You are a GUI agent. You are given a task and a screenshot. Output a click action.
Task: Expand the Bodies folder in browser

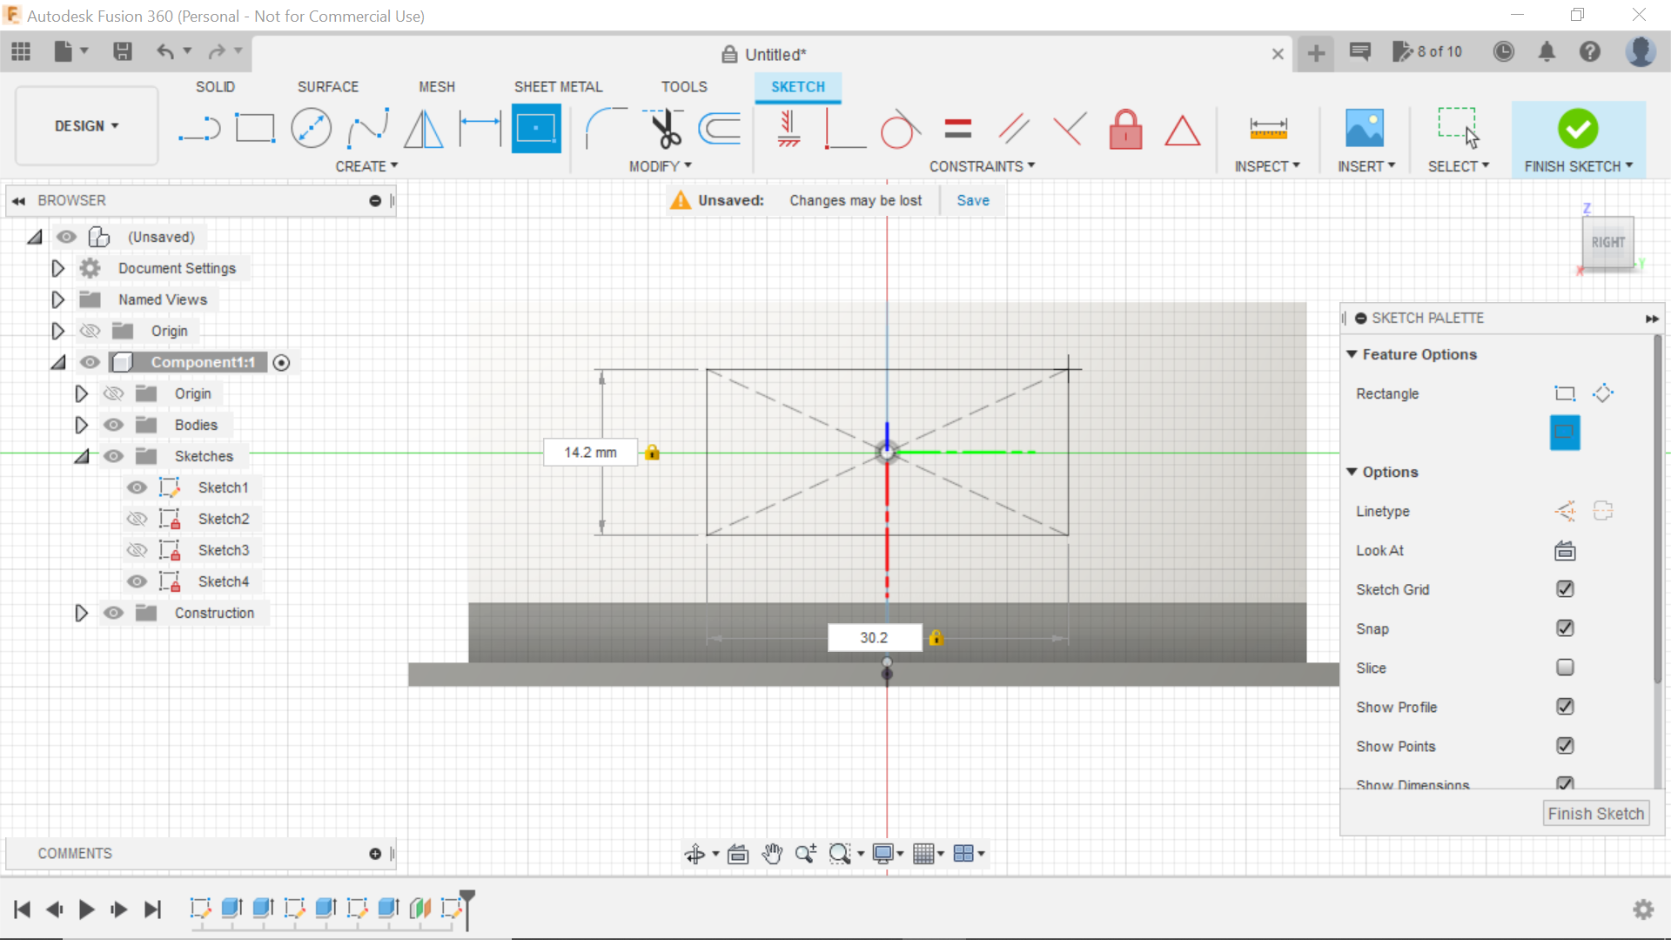point(81,425)
